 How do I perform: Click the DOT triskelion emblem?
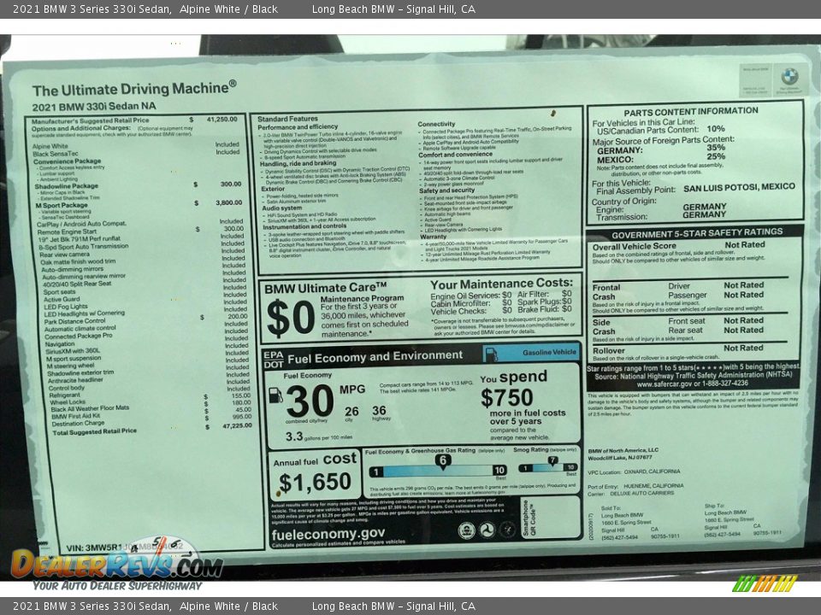coord(487,530)
